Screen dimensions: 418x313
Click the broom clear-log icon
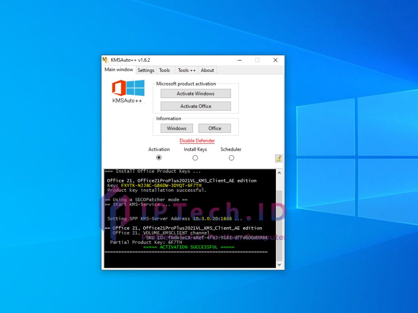tap(278, 158)
